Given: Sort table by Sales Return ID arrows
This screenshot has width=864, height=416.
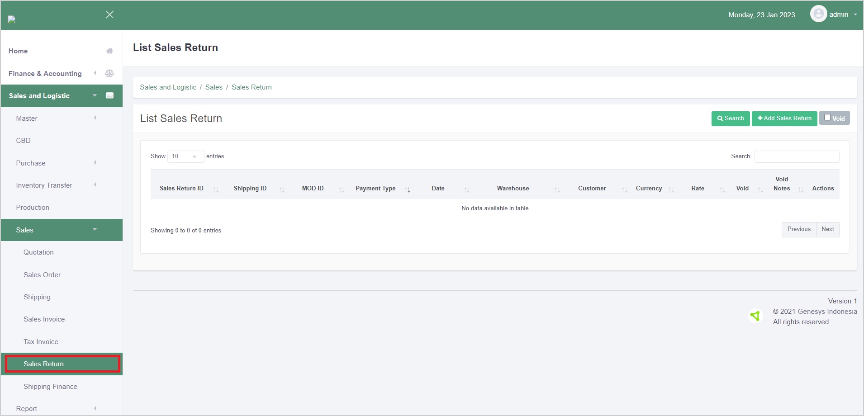Looking at the screenshot, I should tap(216, 189).
